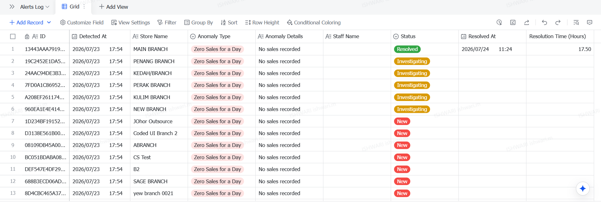Viewport: 601px width, 202px height.
Task: Click Add View to create a view
Action: click(x=113, y=7)
